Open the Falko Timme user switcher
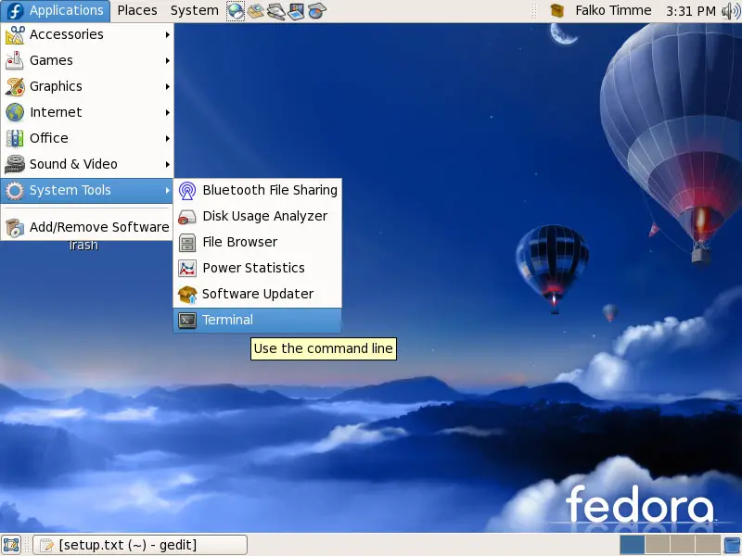742x556 pixels. [x=613, y=10]
